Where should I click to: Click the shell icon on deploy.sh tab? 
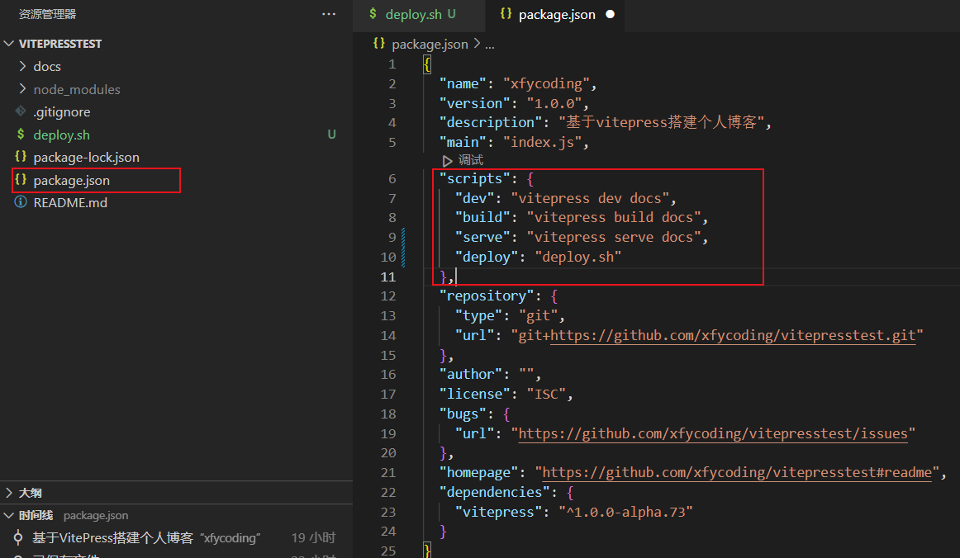373,13
